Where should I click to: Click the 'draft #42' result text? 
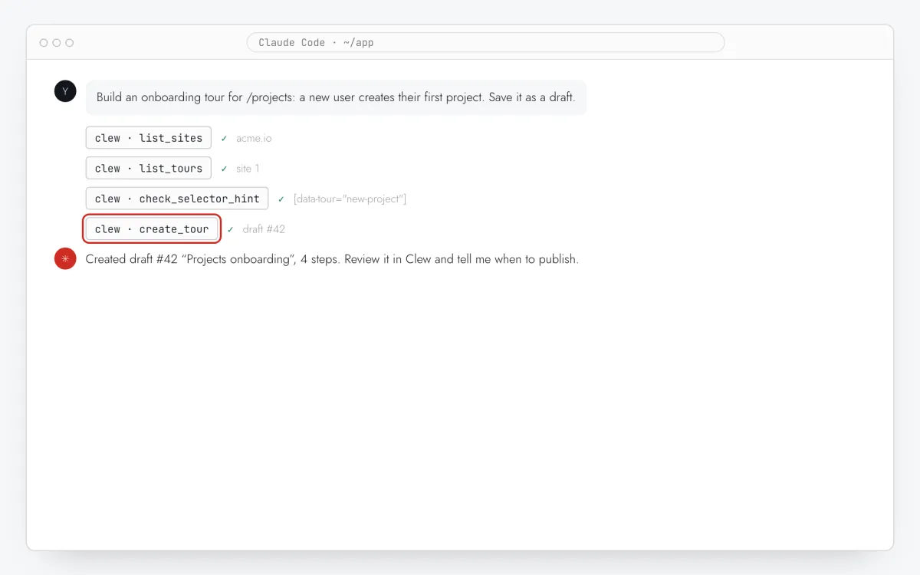[264, 229]
